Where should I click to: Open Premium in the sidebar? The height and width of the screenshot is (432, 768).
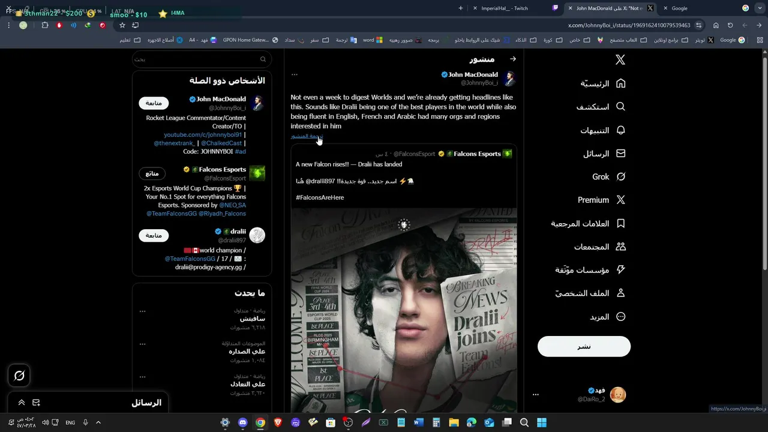(x=601, y=200)
